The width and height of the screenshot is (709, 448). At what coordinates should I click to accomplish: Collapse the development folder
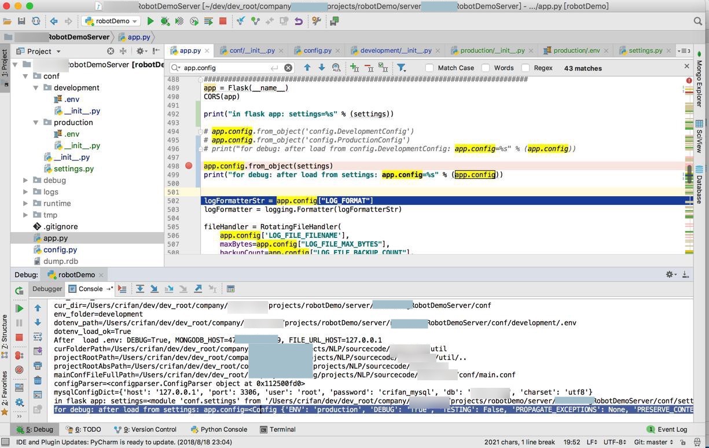36,88
